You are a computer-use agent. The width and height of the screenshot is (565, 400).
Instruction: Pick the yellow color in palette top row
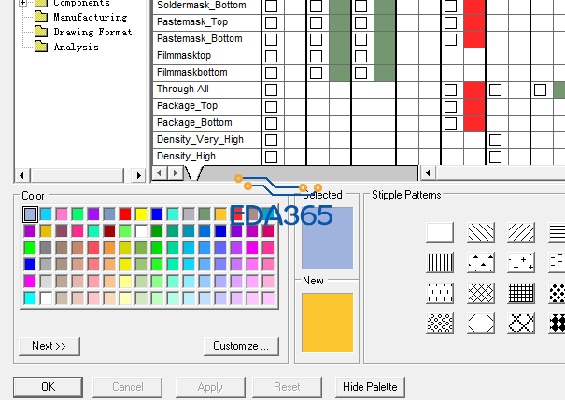point(141,214)
